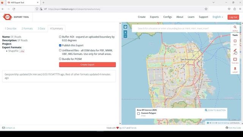The image size is (243, 137).
Task: Click the Create Export button
Action: pos(87,65)
